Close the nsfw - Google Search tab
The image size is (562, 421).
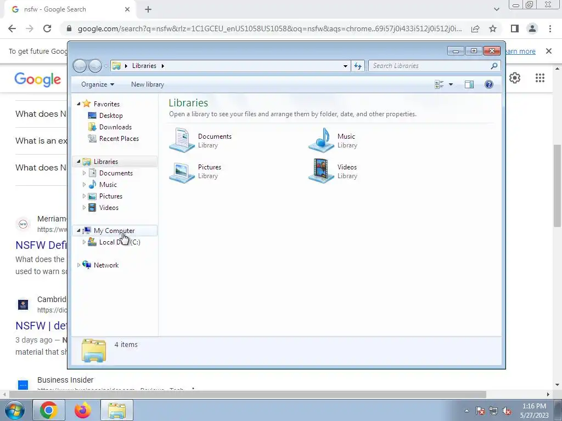pyautogui.click(x=127, y=9)
